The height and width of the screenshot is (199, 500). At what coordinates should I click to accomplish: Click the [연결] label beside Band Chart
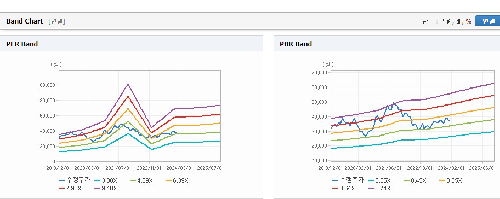click(x=57, y=21)
